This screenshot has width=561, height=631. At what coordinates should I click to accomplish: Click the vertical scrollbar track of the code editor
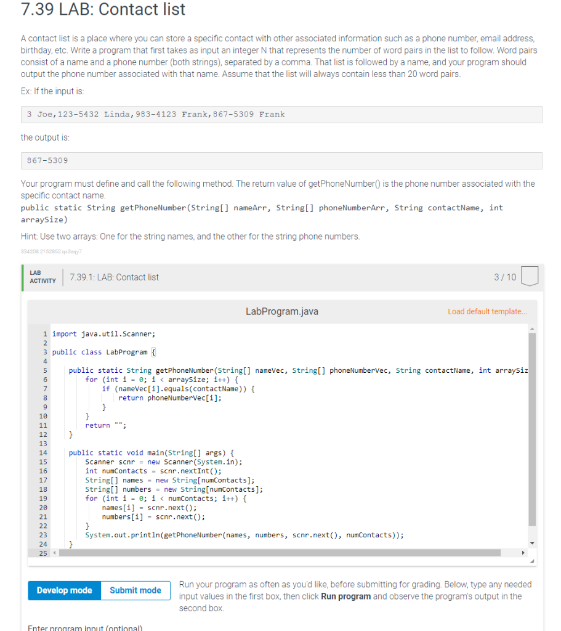[x=531, y=431]
